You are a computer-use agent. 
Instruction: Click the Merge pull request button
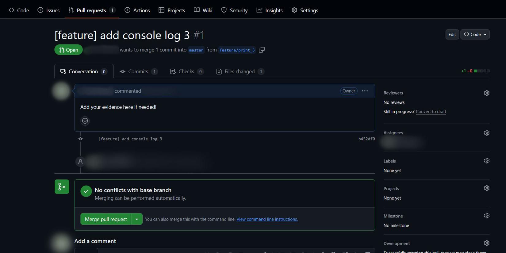tap(106, 219)
